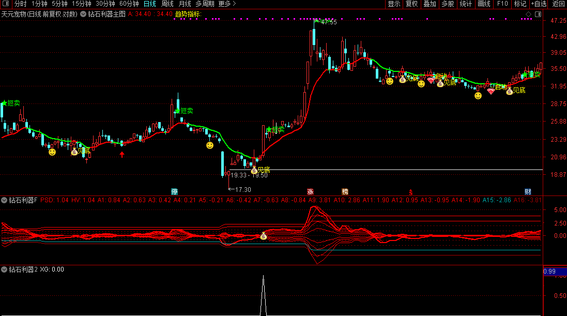The width and height of the screenshot is (567, 316).
Task: Click the sidebar panel icon at top-left
Action: pyautogui.click(x=5, y=4)
